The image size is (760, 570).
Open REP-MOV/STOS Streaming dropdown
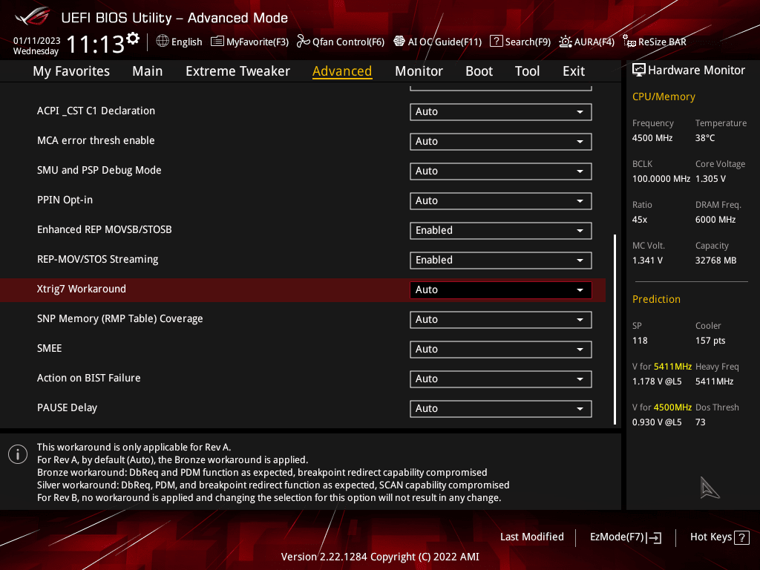point(501,260)
